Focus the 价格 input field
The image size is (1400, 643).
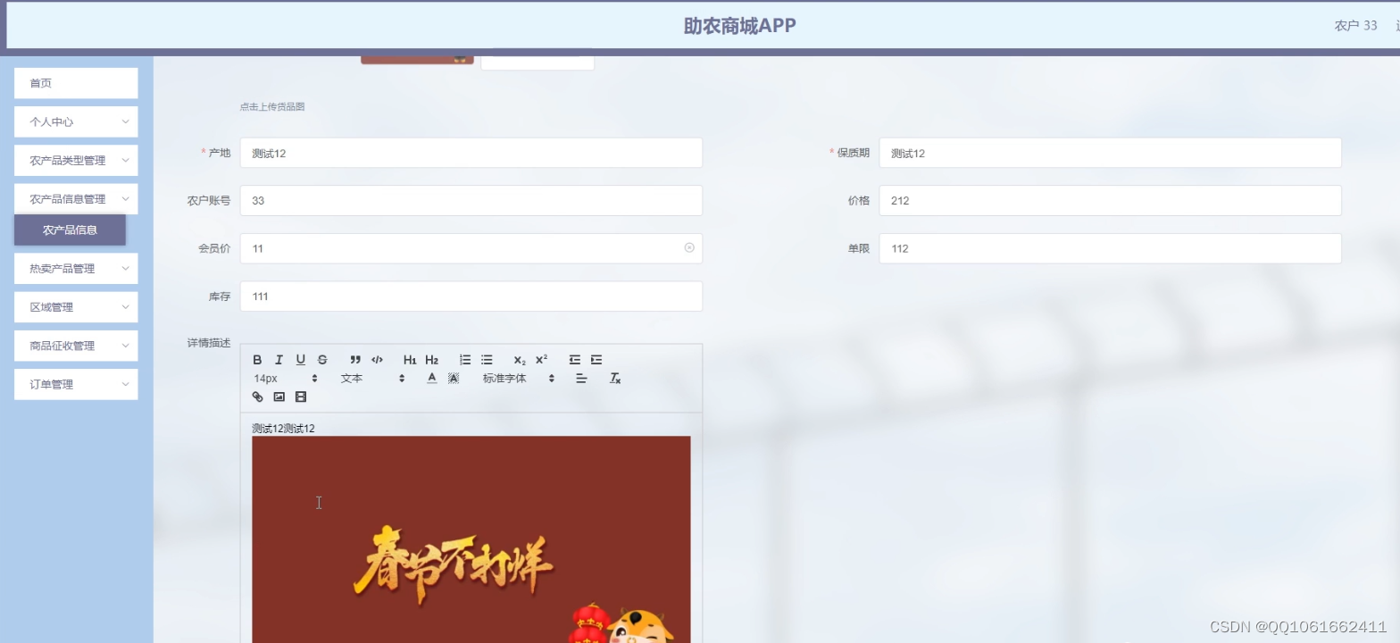(x=1110, y=200)
